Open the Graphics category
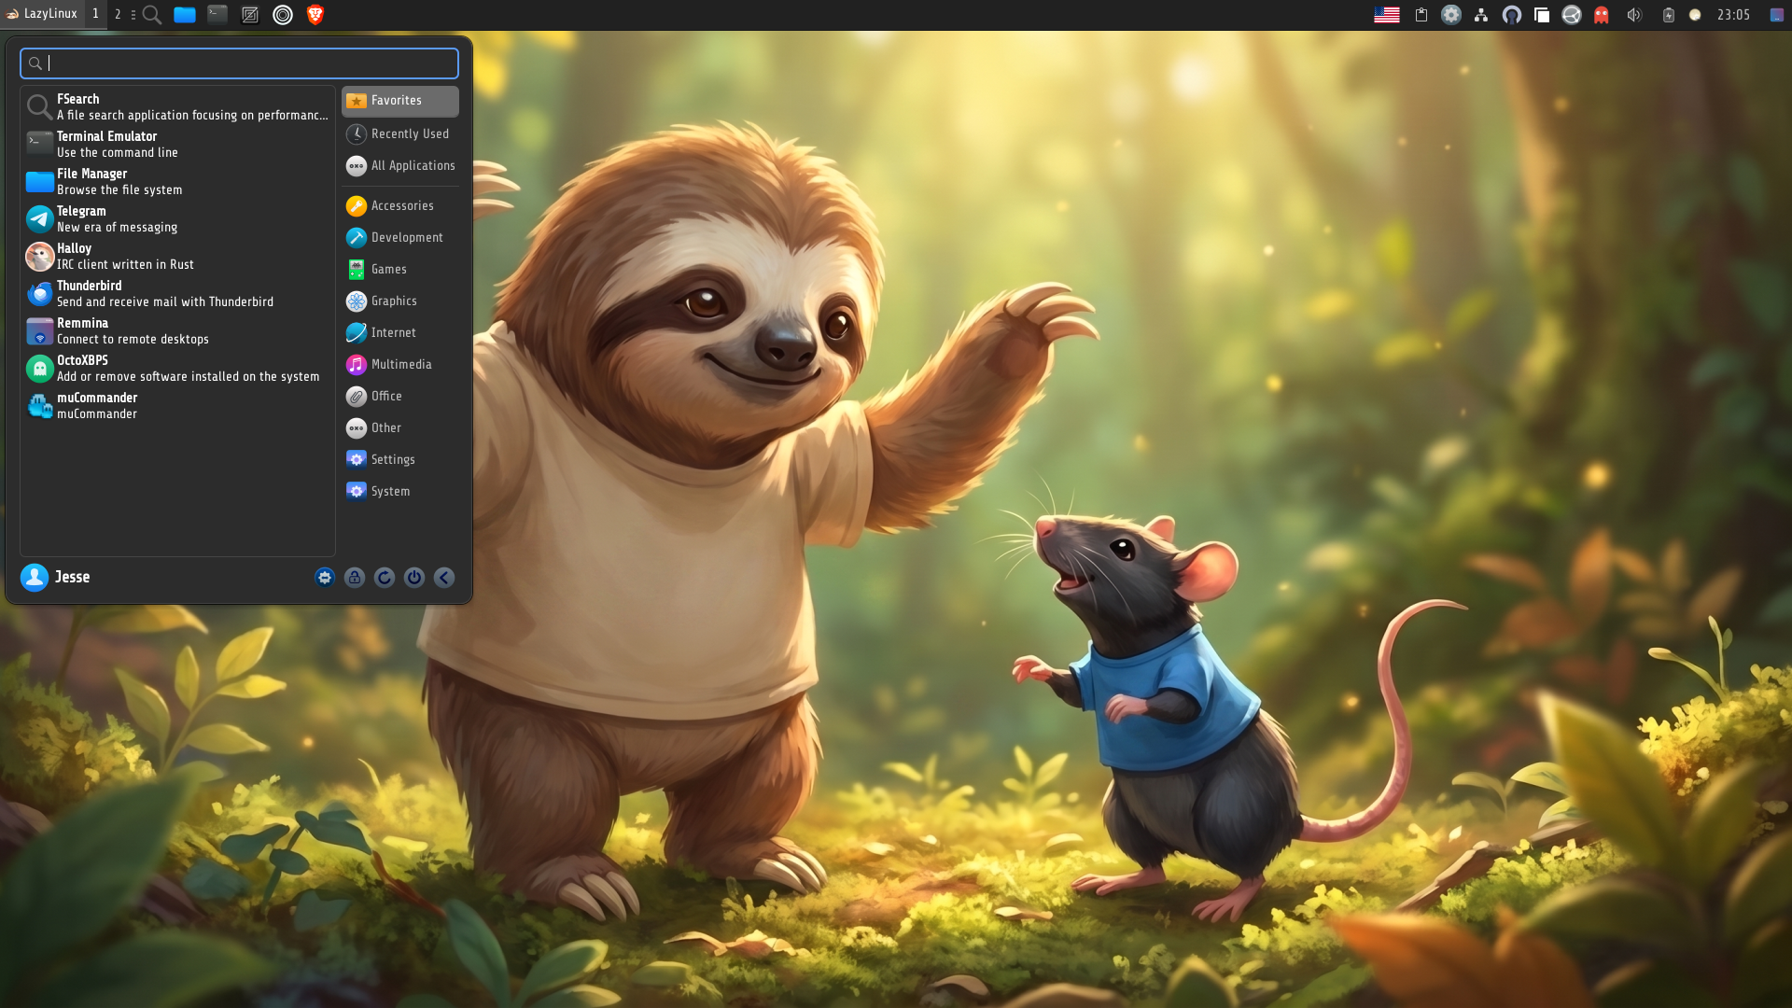 pyautogui.click(x=399, y=301)
